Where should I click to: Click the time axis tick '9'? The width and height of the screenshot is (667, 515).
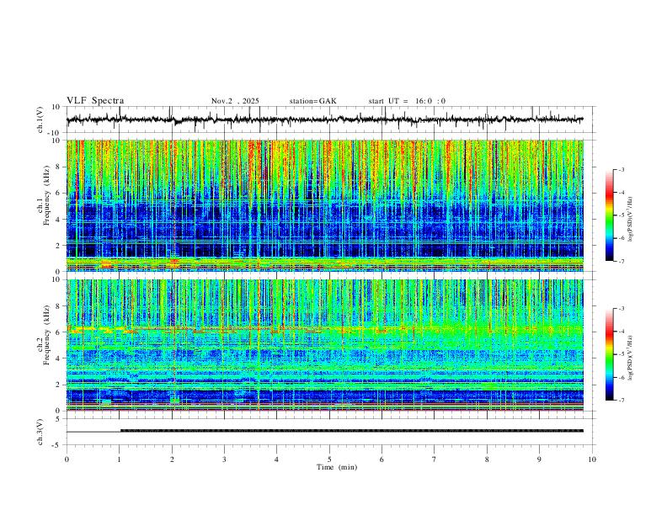[539, 459]
